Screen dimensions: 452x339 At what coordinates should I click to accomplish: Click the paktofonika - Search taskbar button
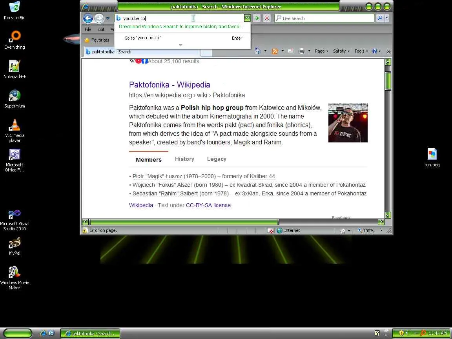coord(90,334)
